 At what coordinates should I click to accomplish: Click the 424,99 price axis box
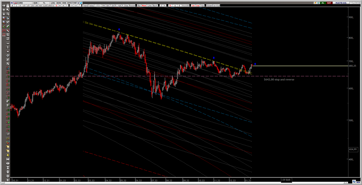coord(353,149)
